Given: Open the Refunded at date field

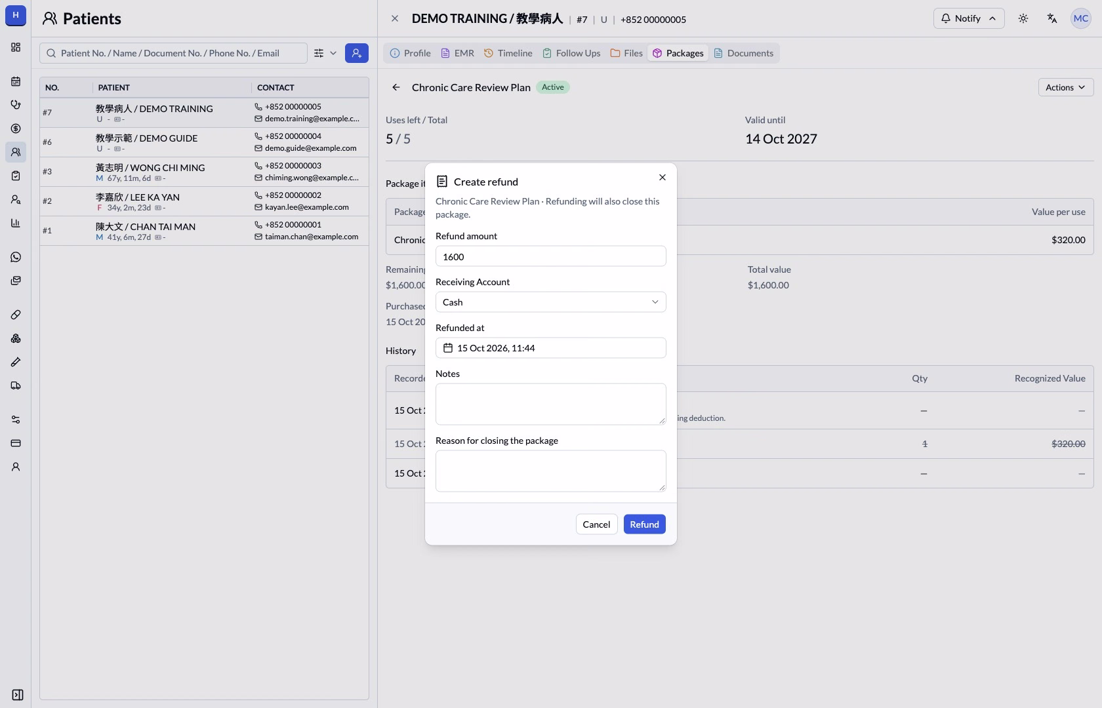Looking at the screenshot, I should click(551, 348).
